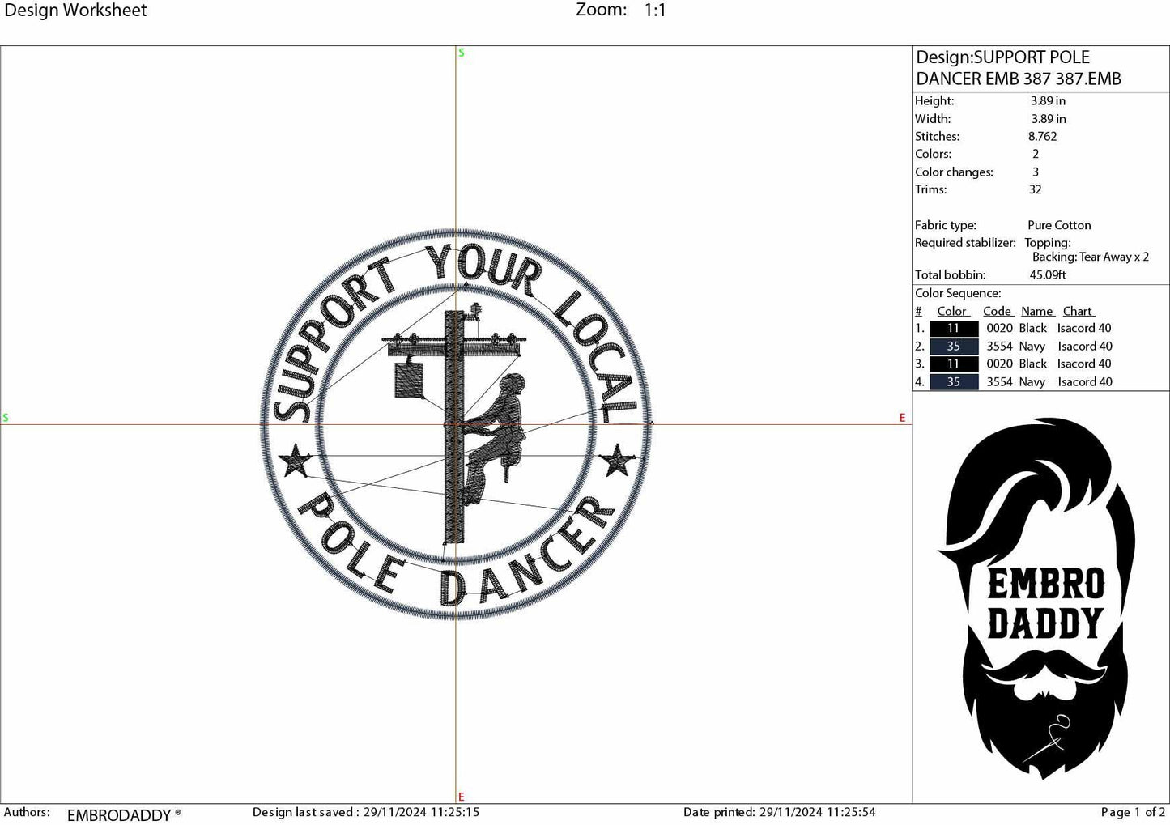This screenshot has height=825, width=1170.
Task: Click the Color Sequence section header
Action: click(x=958, y=292)
